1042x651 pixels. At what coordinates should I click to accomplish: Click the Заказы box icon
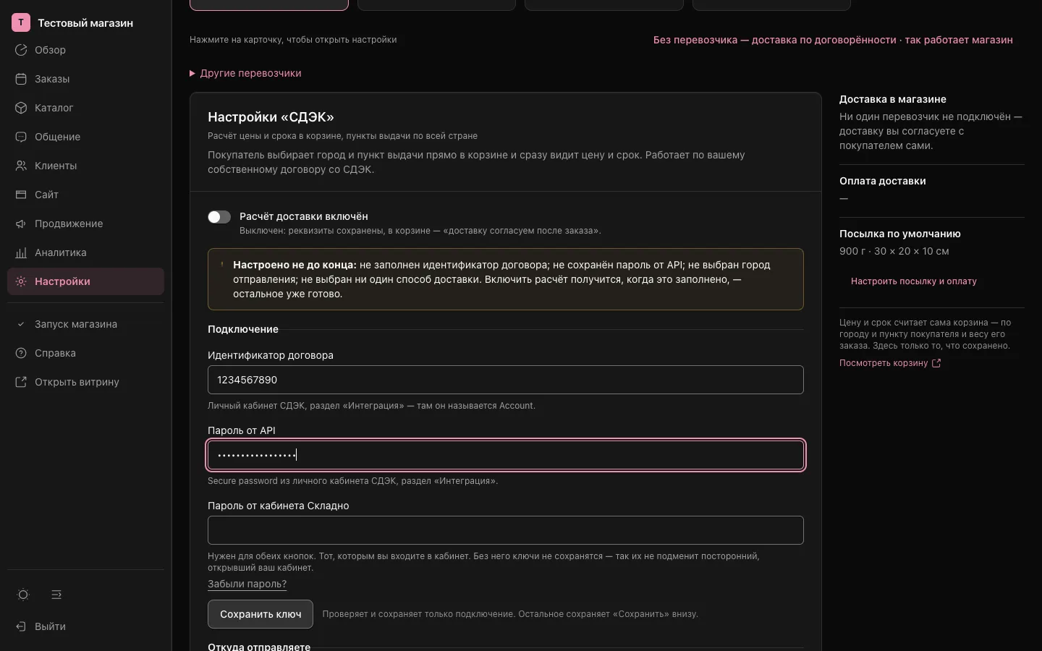pos(21,79)
